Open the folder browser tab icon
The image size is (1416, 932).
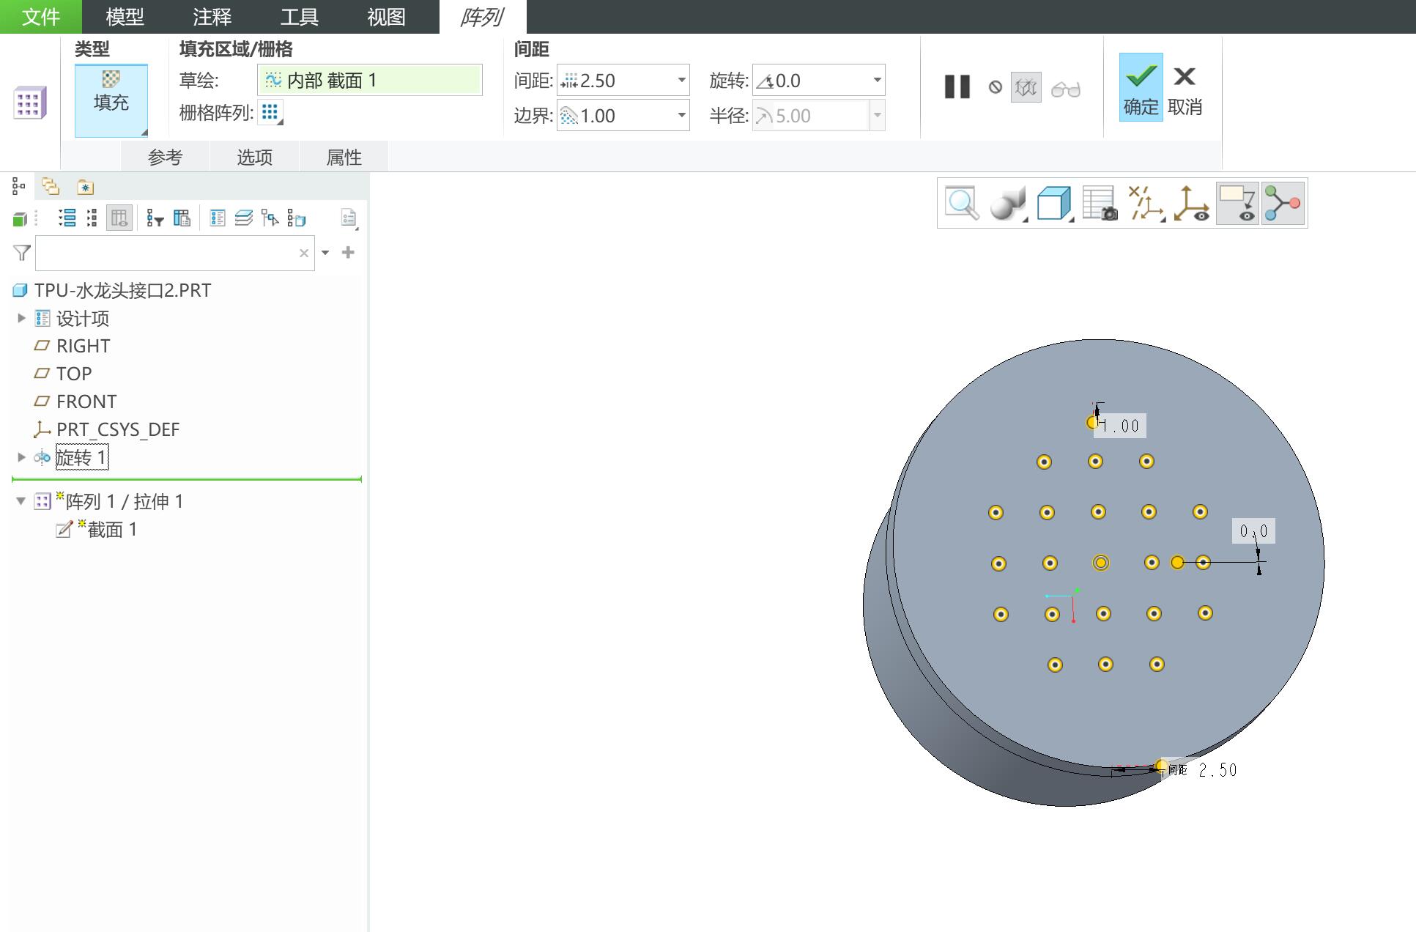[51, 187]
